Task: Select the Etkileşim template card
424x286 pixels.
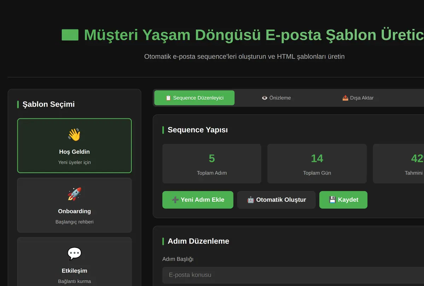Action: tap(74, 262)
